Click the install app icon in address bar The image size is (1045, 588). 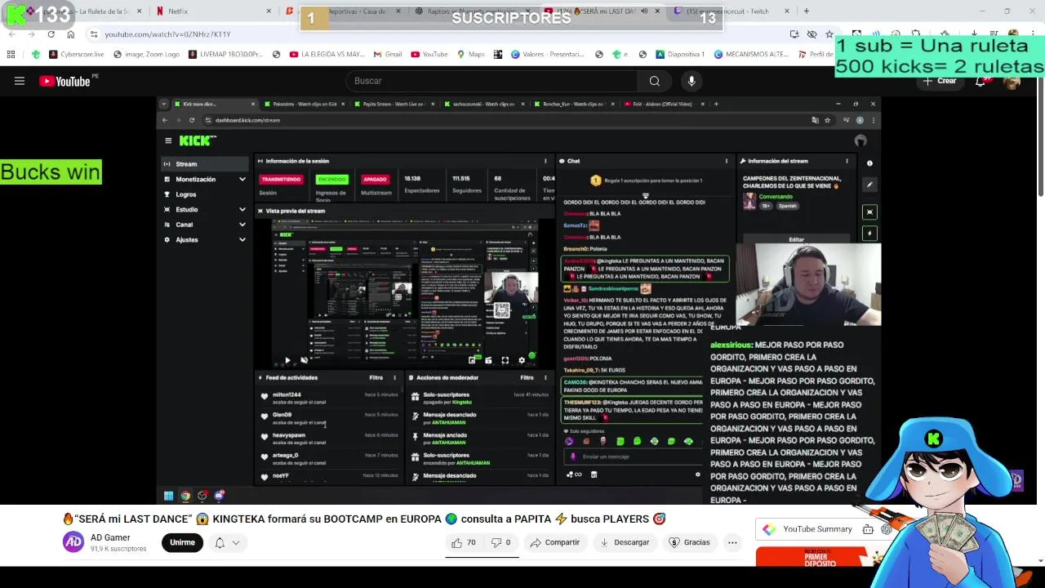(x=794, y=34)
